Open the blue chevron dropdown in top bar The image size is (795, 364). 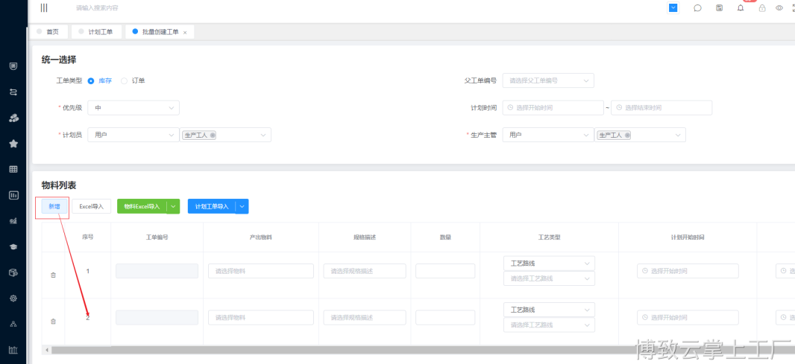coord(673,7)
